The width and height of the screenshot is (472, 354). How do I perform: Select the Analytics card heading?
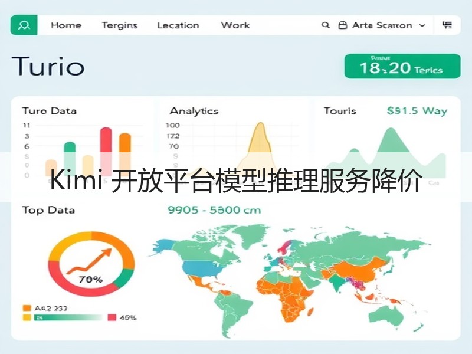click(x=194, y=111)
